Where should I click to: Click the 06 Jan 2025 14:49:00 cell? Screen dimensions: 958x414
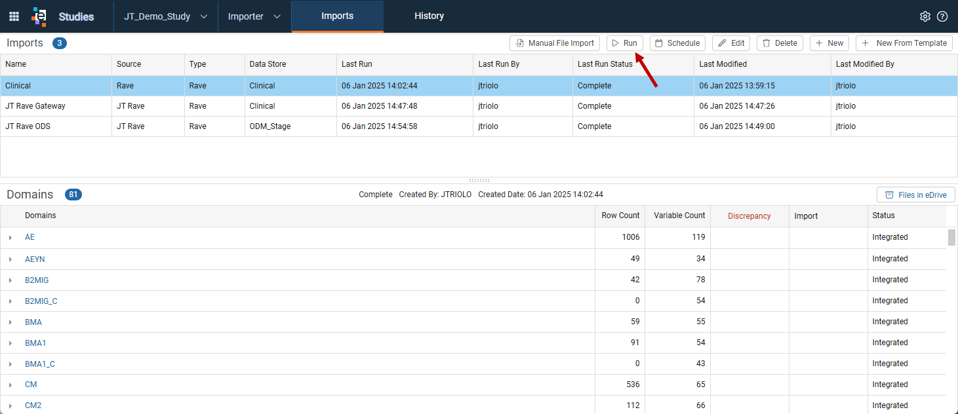coord(763,126)
